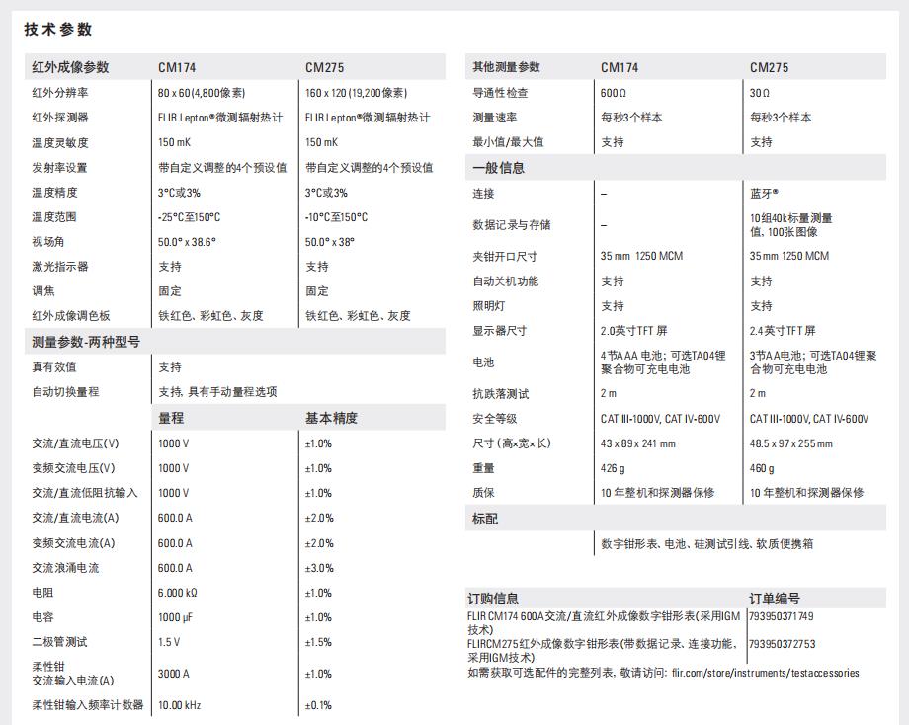
Task: Select the 1.5 V diode test value
Action: point(169,643)
